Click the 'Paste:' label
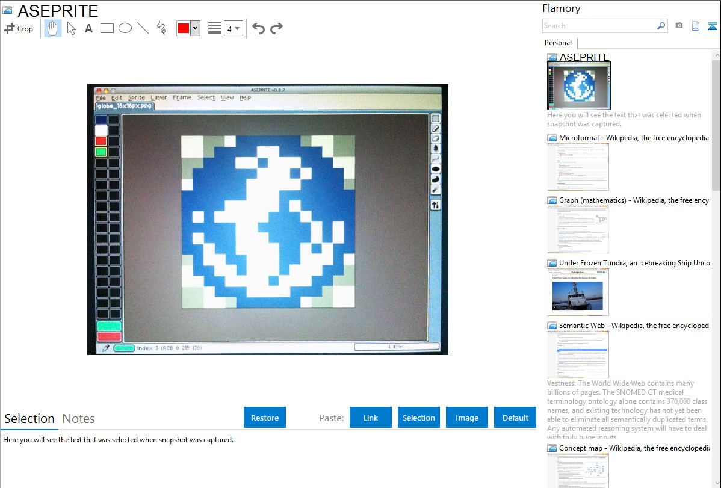721x488 pixels. pos(331,418)
